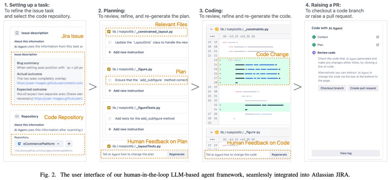
Task: Click the plus button to add a repository
Action: pos(69,143)
